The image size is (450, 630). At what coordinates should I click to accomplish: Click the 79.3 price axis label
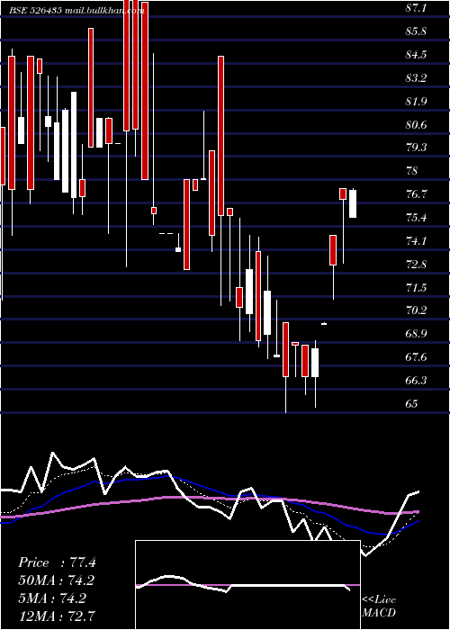pyautogui.click(x=416, y=148)
